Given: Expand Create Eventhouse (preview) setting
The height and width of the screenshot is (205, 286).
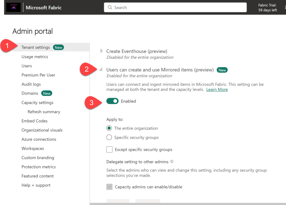Looking at the screenshot, I should 101,51.
